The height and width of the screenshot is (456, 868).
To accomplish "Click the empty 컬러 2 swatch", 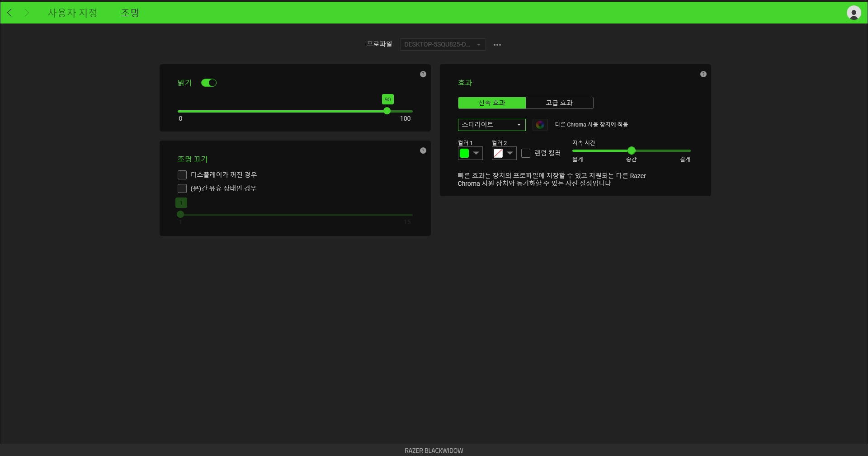I will click(498, 153).
